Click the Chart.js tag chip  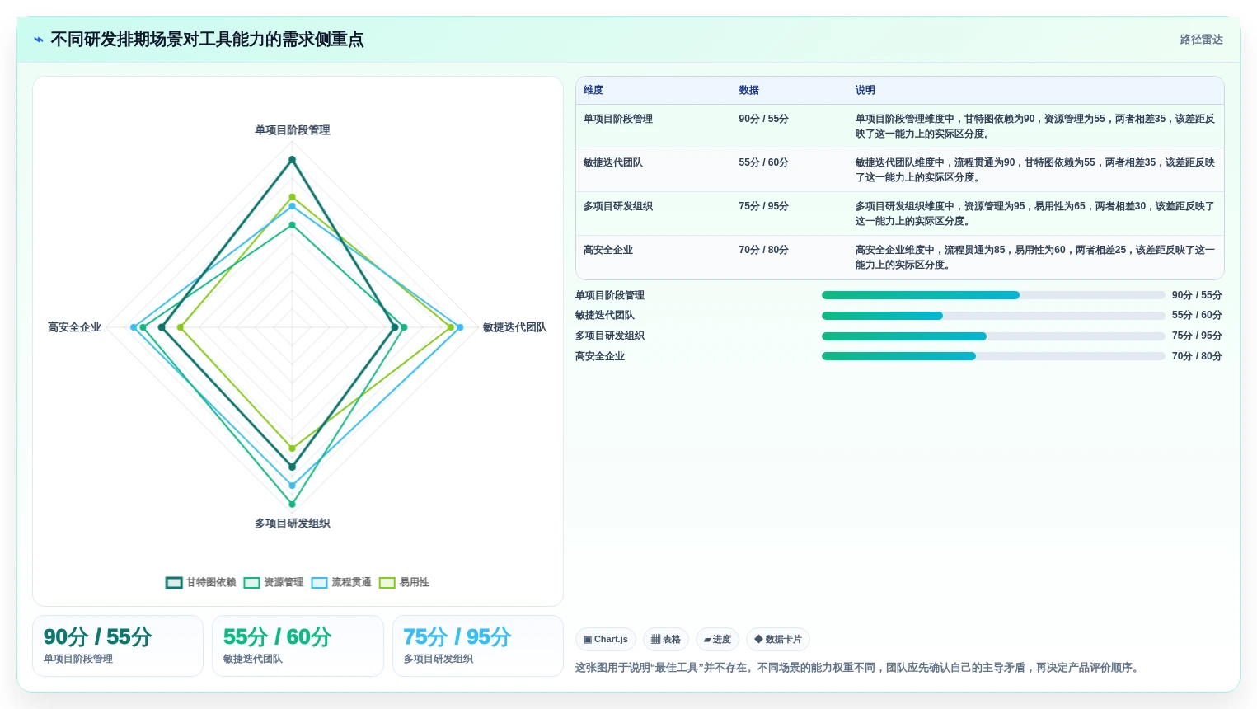[606, 640]
